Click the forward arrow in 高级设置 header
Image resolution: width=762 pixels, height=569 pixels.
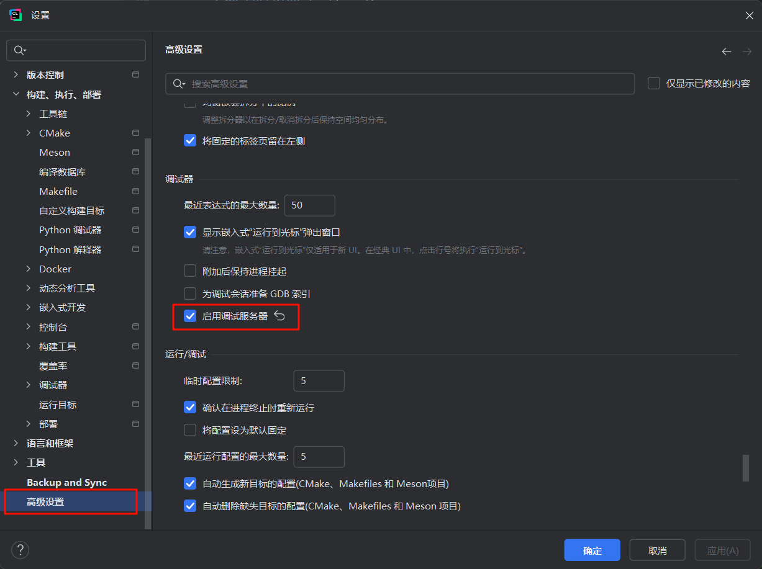pos(747,52)
